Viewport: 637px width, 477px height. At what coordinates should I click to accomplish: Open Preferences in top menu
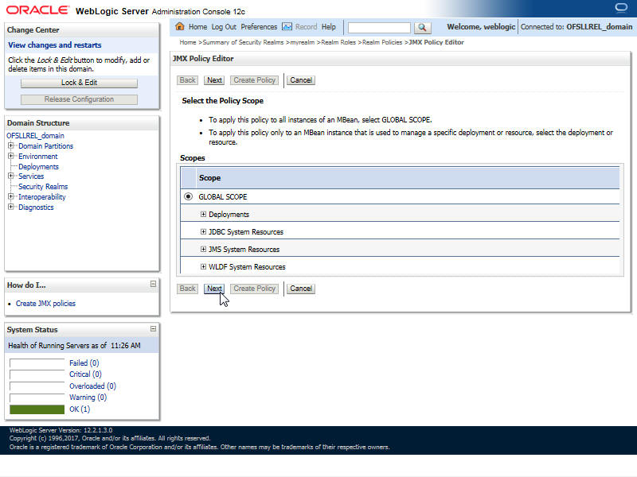click(259, 27)
